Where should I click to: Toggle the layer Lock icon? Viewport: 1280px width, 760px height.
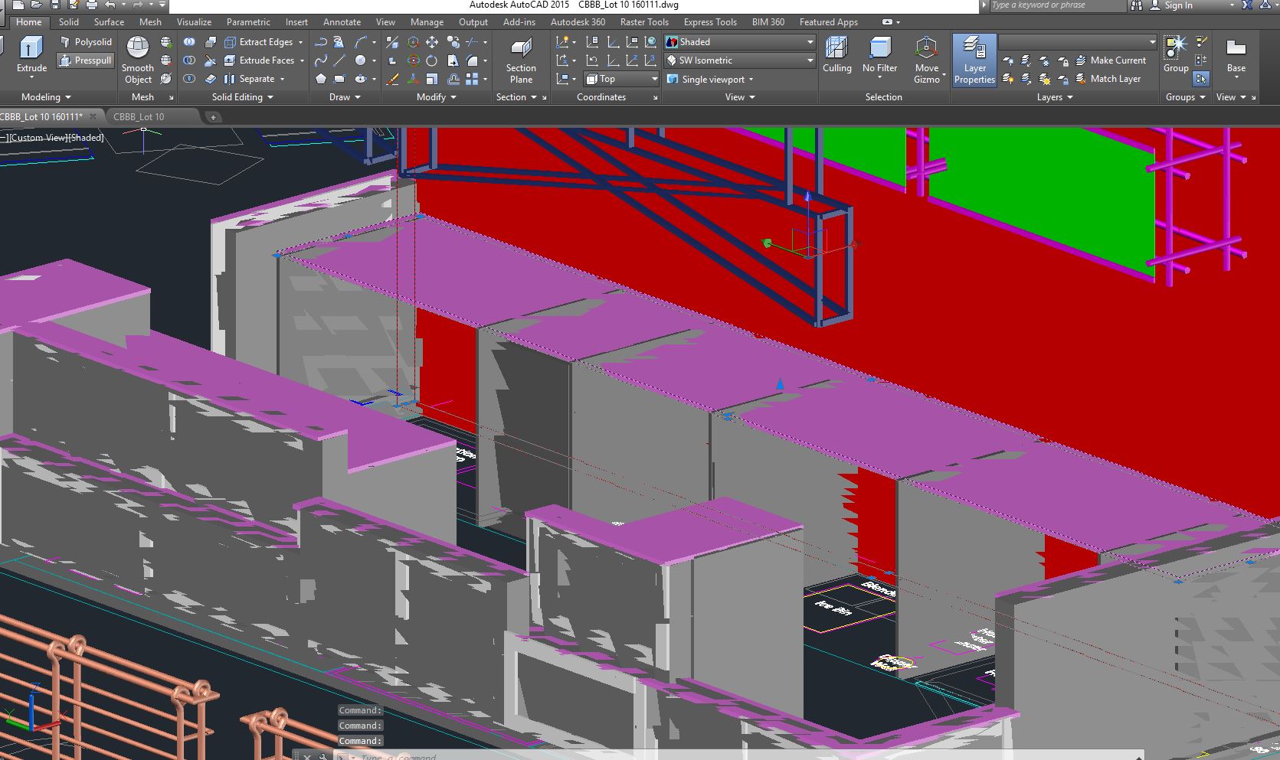[x=1063, y=60]
